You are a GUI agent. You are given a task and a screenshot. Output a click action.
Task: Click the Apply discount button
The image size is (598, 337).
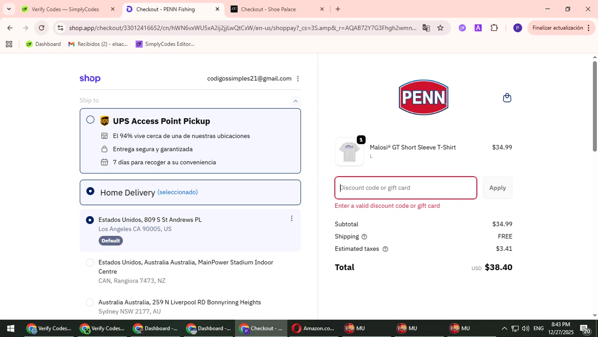coord(498,188)
